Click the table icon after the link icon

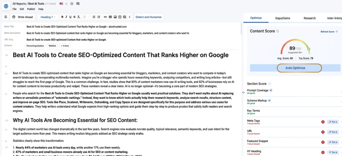(110, 17)
